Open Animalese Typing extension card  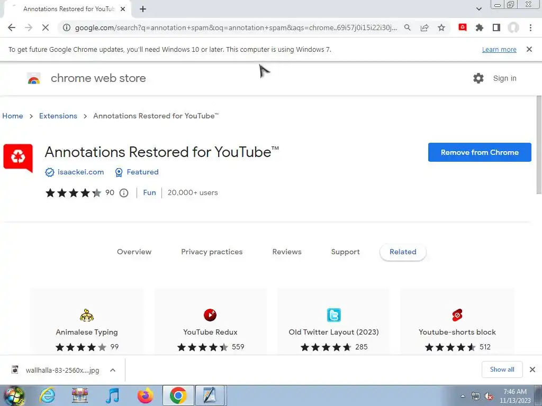coord(87,321)
